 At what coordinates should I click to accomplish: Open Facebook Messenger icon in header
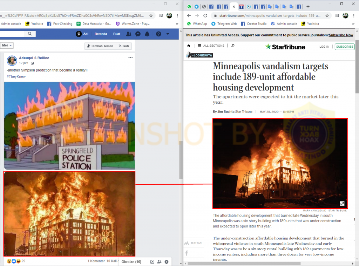pyautogui.click(x=138, y=34)
